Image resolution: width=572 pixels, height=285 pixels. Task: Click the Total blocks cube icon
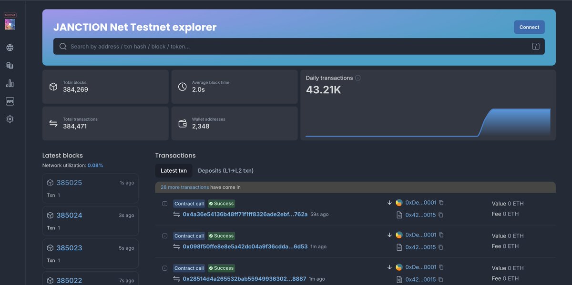point(53,87)
